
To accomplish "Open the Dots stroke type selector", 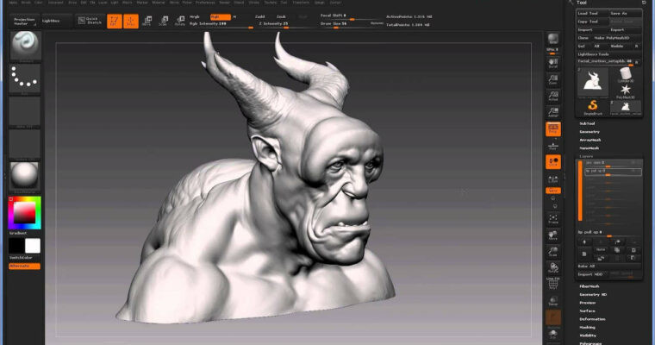I will pos(25,78).
